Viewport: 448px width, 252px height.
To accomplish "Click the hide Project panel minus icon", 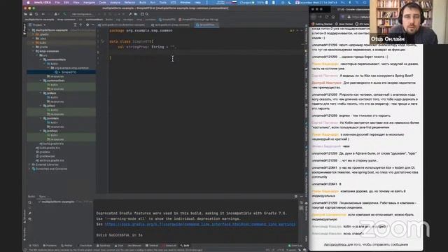I will tap(93, 25).
